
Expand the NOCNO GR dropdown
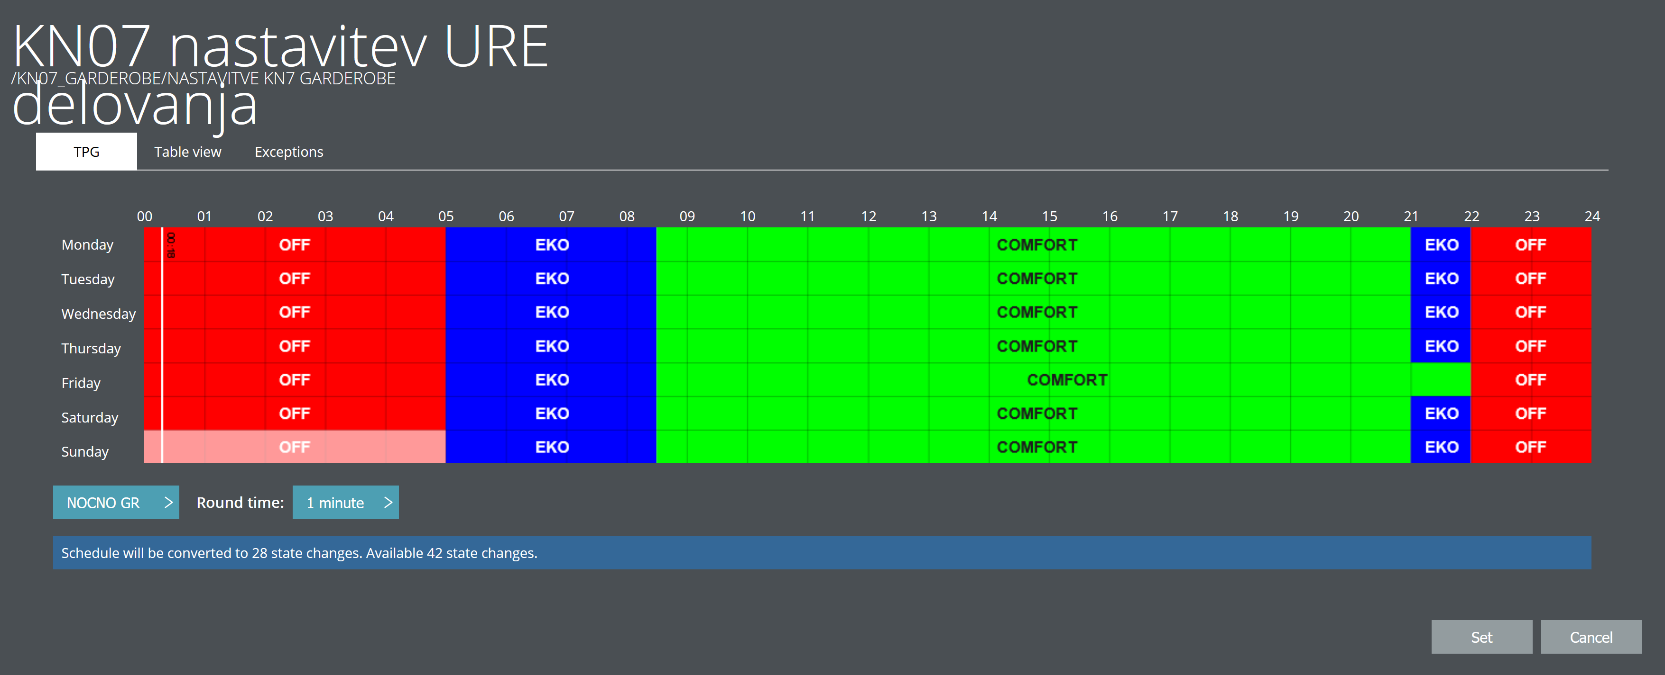tap(116, 503)
